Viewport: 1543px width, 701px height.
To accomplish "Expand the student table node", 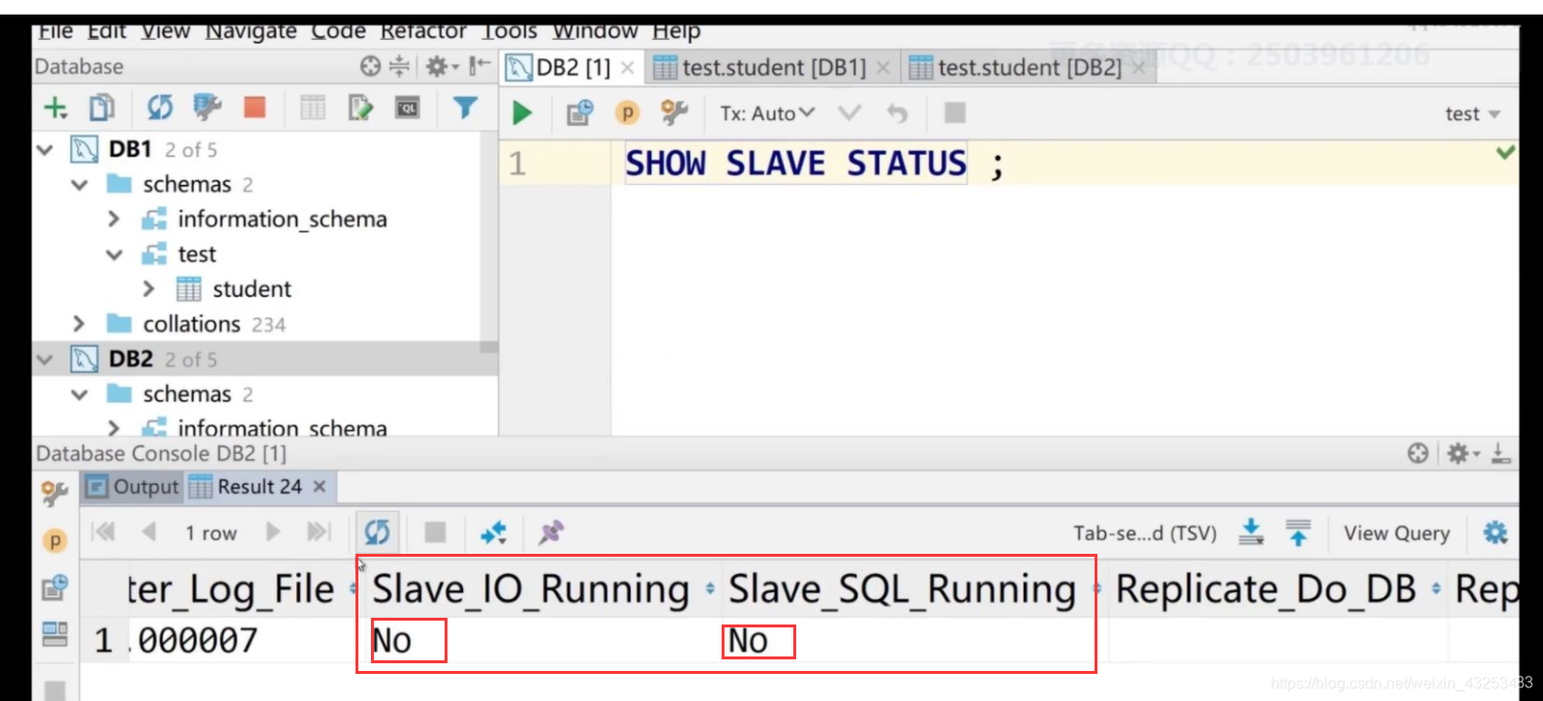I will coord(149,290).
